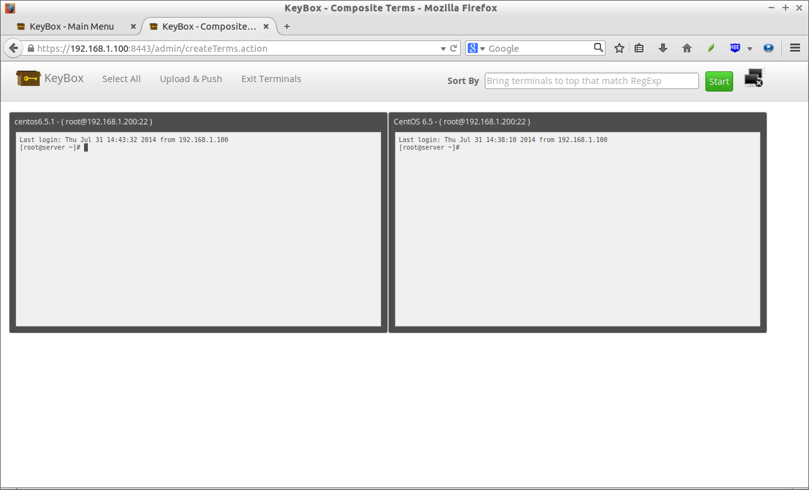This screenshot has height=490, width=809.
Task: Go to the Firefox home page icon
Action: [687, 48]
